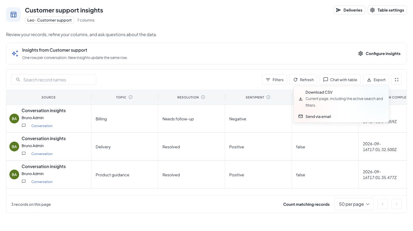Click the BA avatar in Delivery row
Viewport: 413px width, 231px height.
pyautogui.click(x=14, y=147)
